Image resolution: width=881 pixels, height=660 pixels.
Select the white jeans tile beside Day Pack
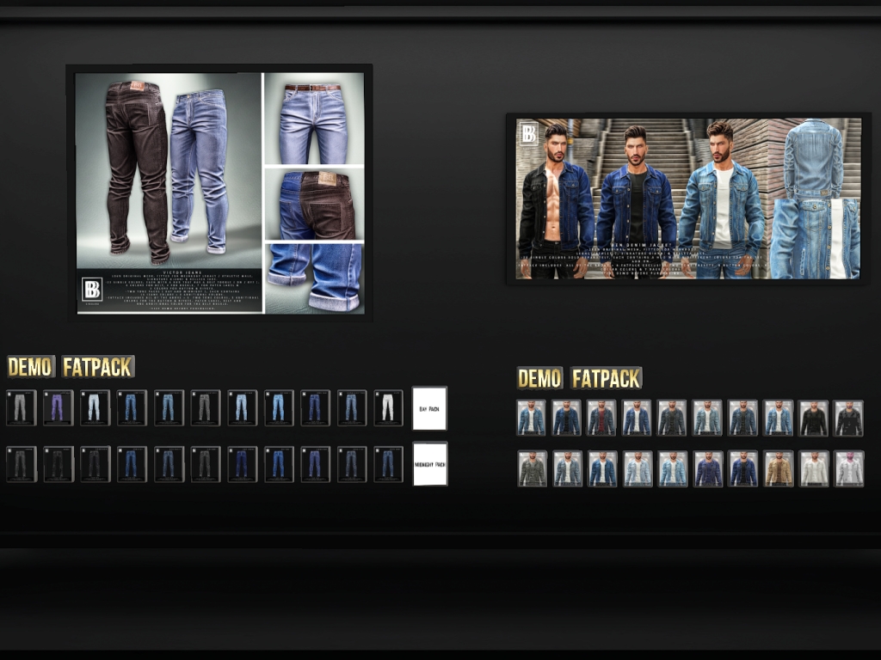(x=388, y=407)
